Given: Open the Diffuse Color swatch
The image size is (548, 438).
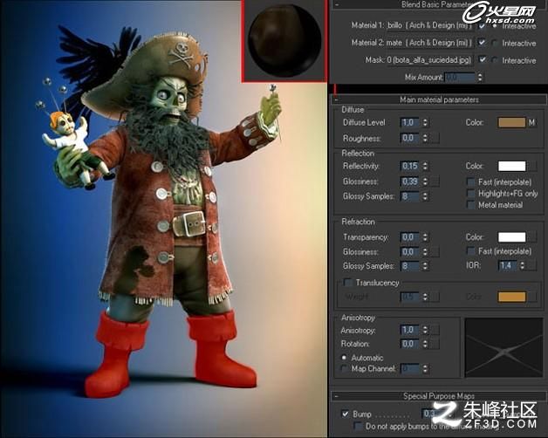Looking at the screenshot, I should tap(511, 122).
